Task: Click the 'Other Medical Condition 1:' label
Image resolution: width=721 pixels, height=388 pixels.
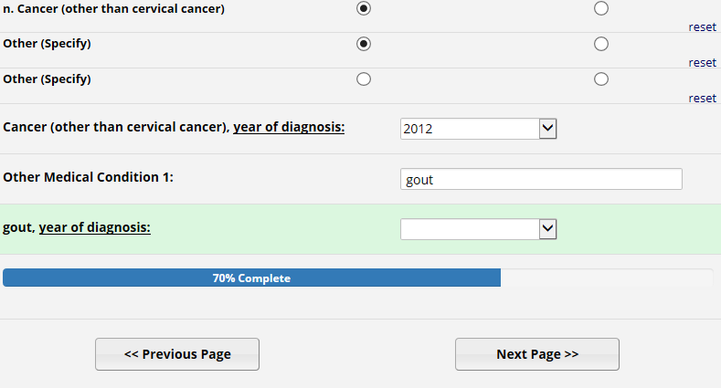Action: click(89, 177)
